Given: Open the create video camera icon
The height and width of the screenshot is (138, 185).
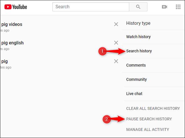Looking at the screenshot, I should tap(165, 7).
